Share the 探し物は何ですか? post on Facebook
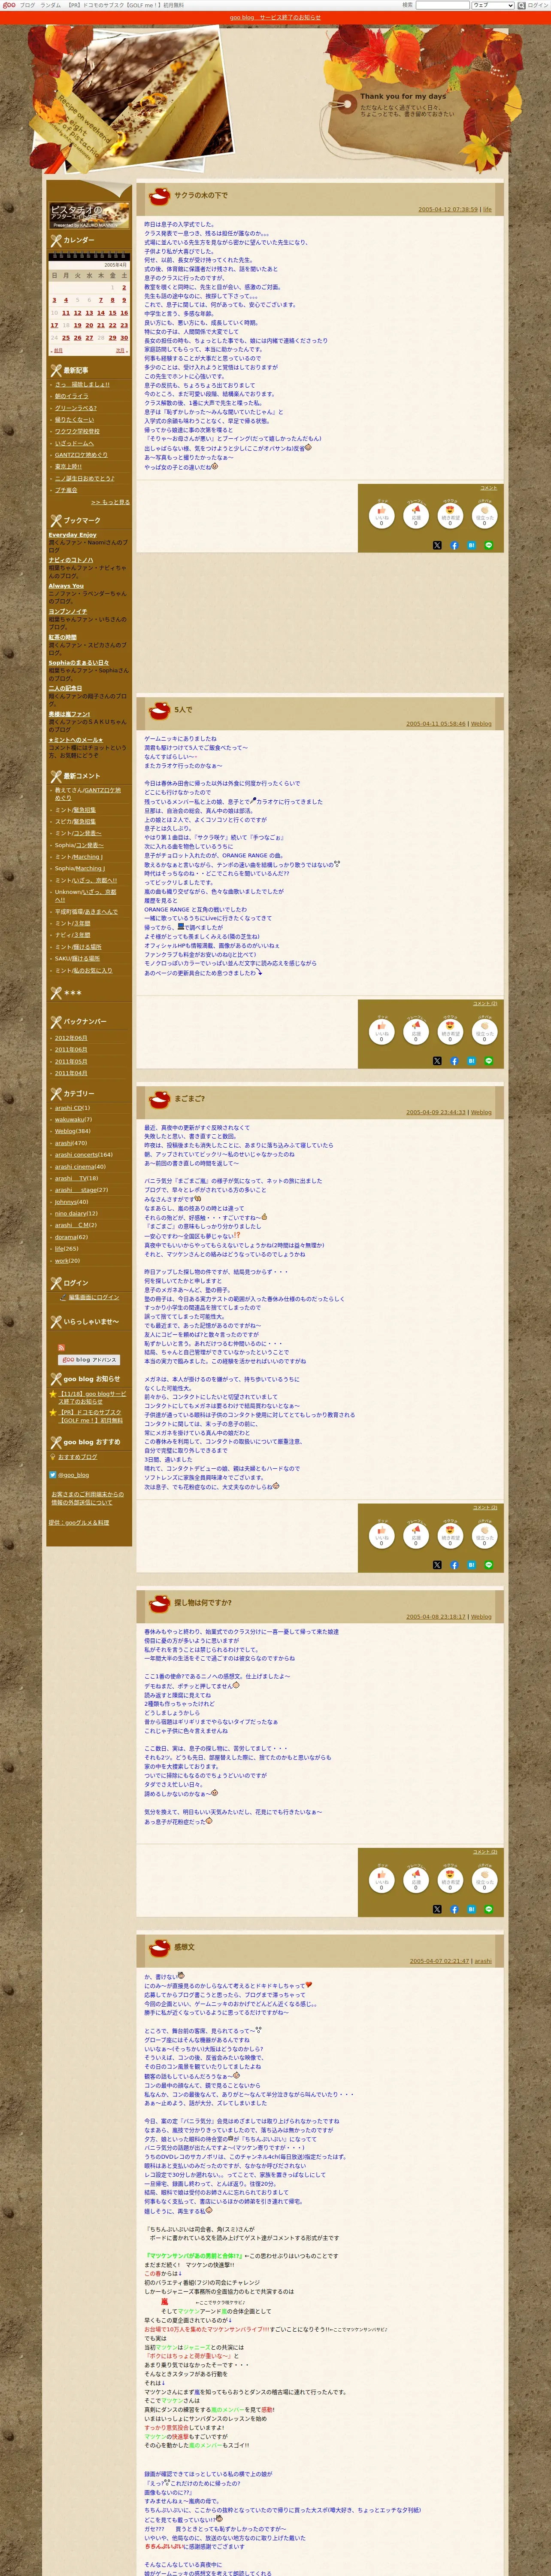The image size is (551, 2576). [x=454, y=1909]
